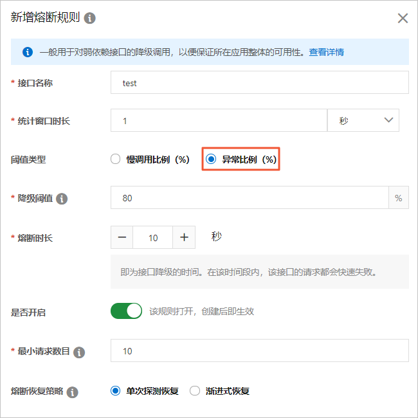Close the 新增熔断规则 dialog

pyautogui.click(x=403, y=19)
